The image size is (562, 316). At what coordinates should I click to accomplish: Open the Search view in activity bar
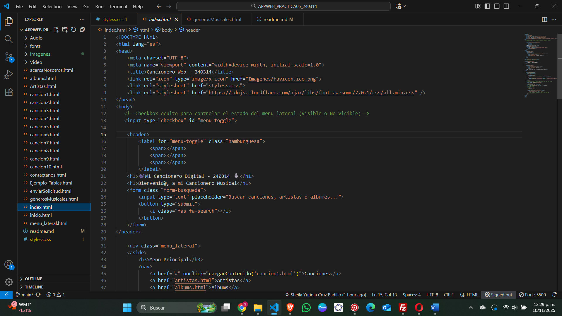pos(9,39)
